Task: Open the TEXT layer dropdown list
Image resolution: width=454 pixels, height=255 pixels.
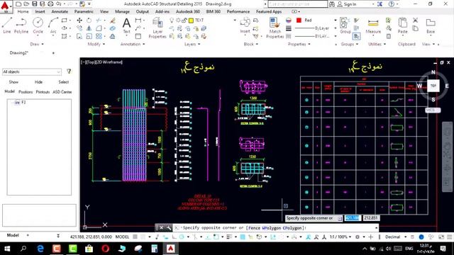Action: [235, 21]
